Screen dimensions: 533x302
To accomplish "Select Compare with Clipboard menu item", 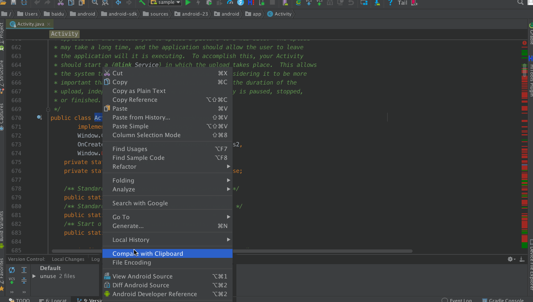I will coord(168,254).
